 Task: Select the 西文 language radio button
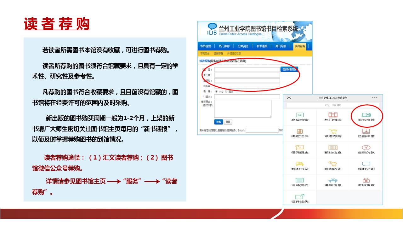coord(226,92)
